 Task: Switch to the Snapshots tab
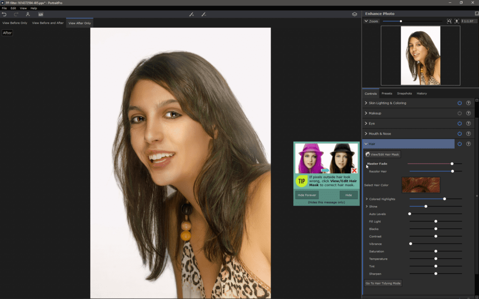[x=405, y=93]
